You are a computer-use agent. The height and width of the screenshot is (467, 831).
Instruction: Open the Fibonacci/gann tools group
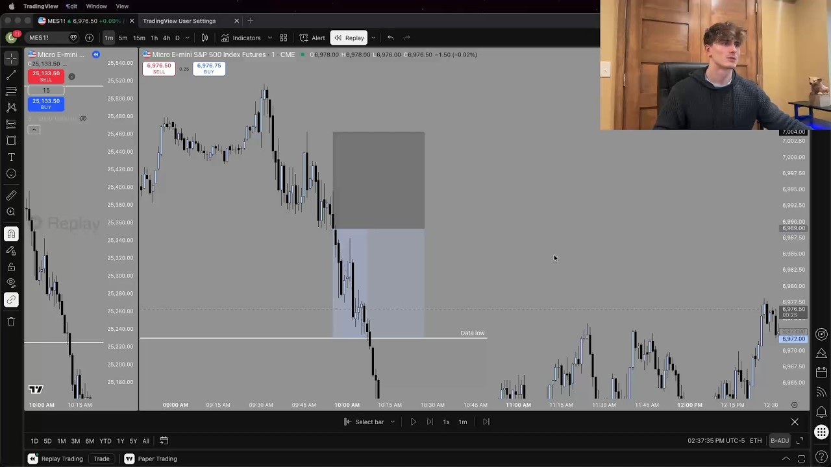tap(11, 91)
